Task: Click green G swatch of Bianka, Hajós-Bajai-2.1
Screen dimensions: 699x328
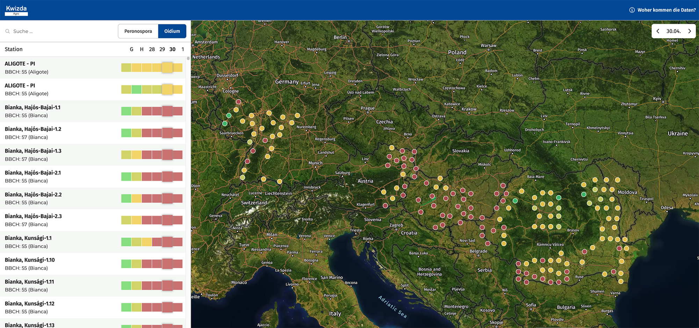Action: 126,177
